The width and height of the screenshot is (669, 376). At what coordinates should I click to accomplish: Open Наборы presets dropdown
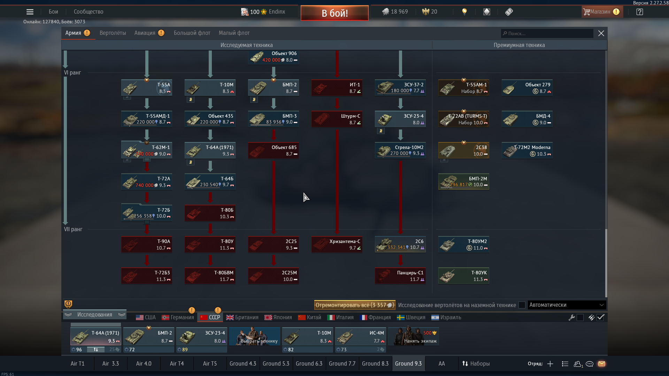pos(476,364)
